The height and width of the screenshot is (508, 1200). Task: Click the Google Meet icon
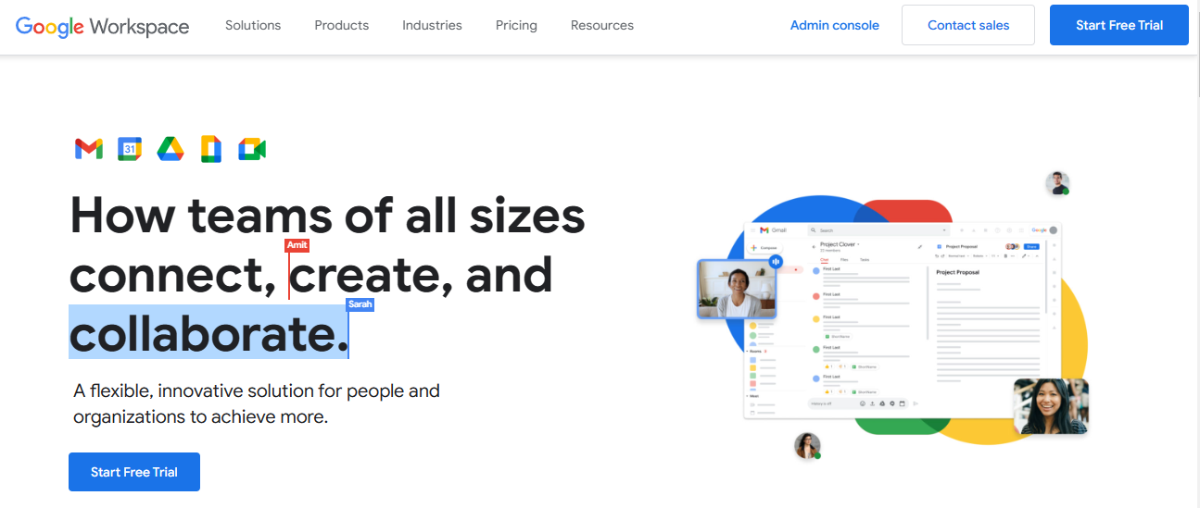click(x=252, y=148)
